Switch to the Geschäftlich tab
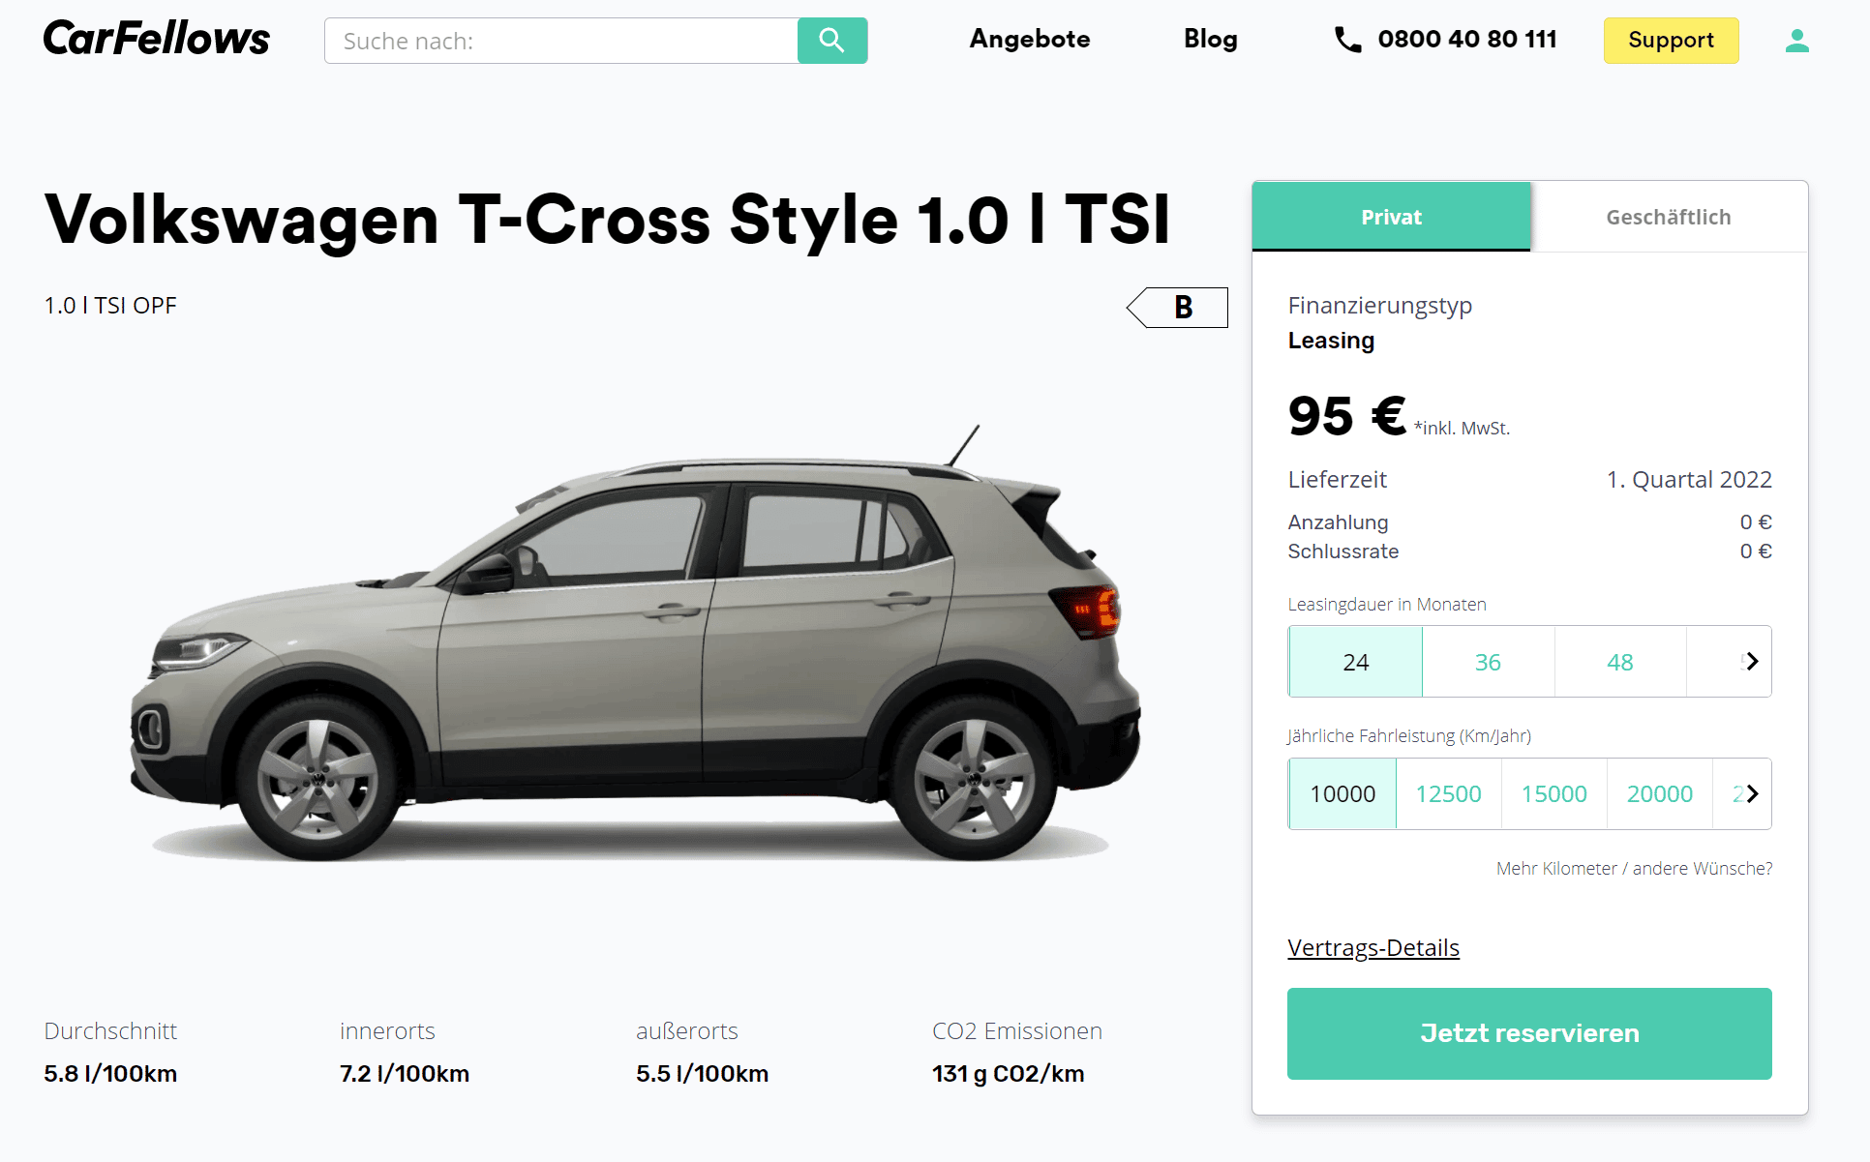Image resolution: width=1870 pixels, height=1162 pixels. tap(1669, 217)
